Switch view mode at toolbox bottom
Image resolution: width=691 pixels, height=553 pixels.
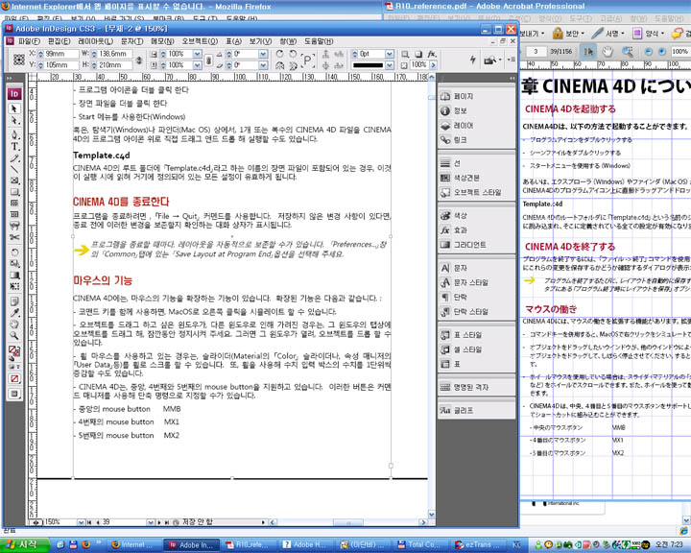pyautogui.click(x=14, y=394)
